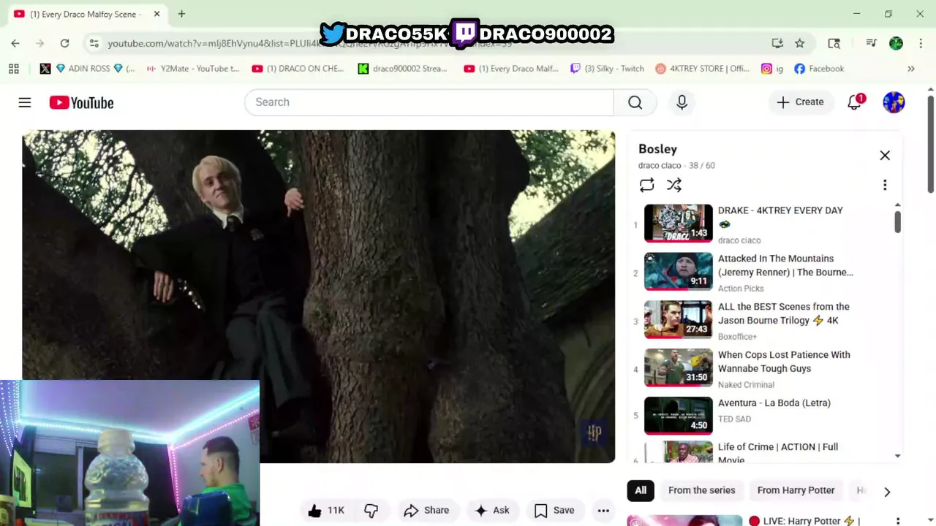This screenshot has width=936, height=526.
Task: Open the X bookmark icon
Action: tap(45, 69)
